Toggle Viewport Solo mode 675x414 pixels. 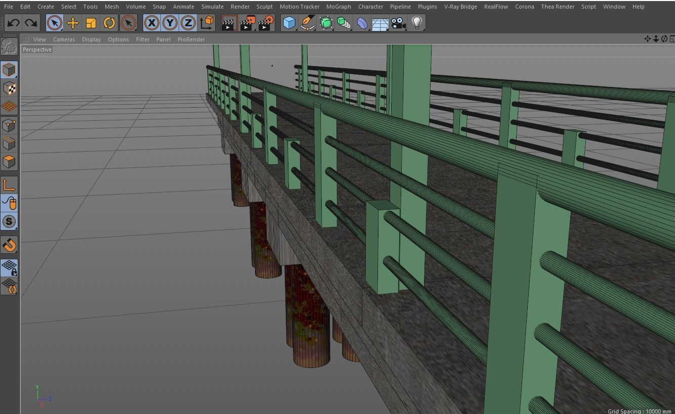(x=9, y=221)
